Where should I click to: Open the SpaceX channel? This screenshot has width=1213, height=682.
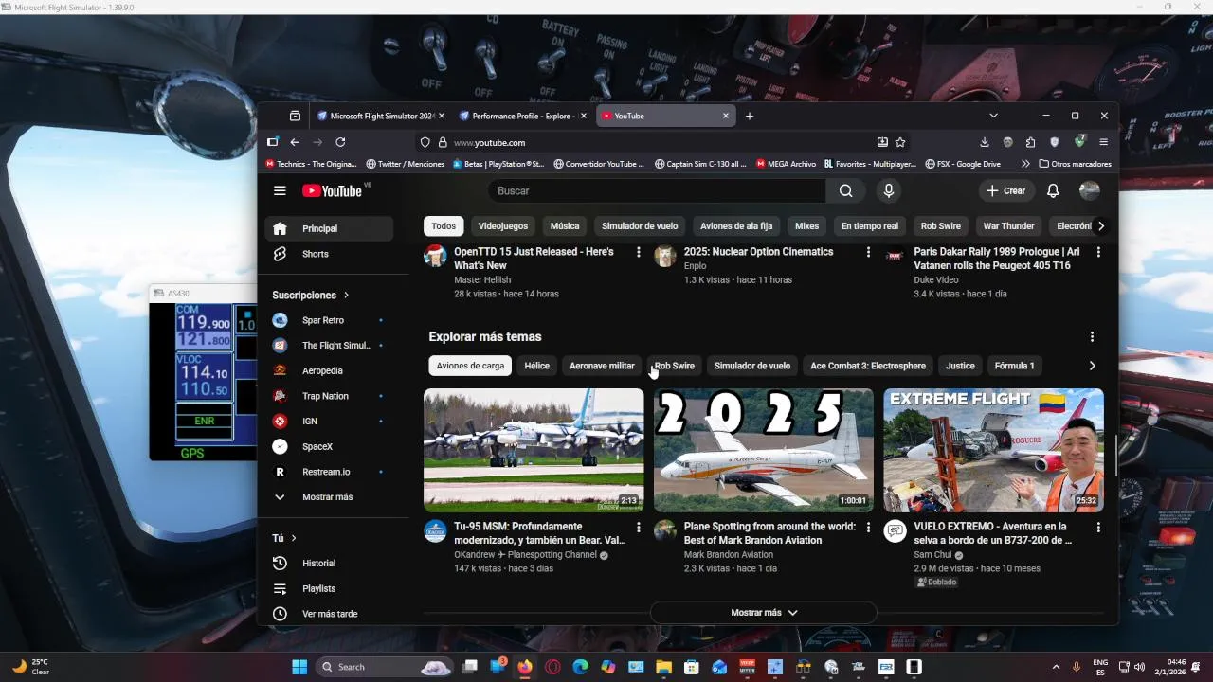328,446
